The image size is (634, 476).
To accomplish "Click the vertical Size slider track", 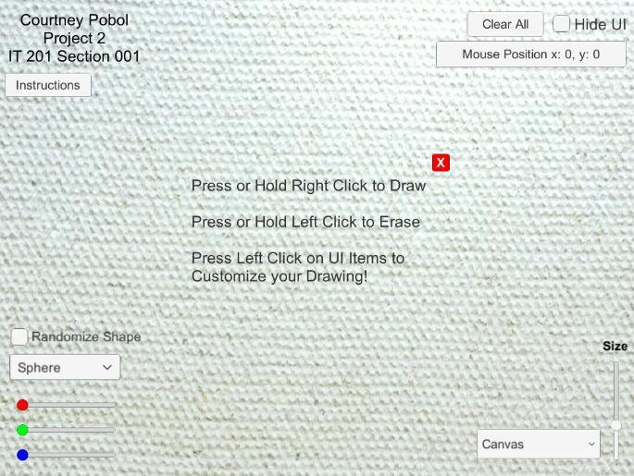I will pos(615,410).
